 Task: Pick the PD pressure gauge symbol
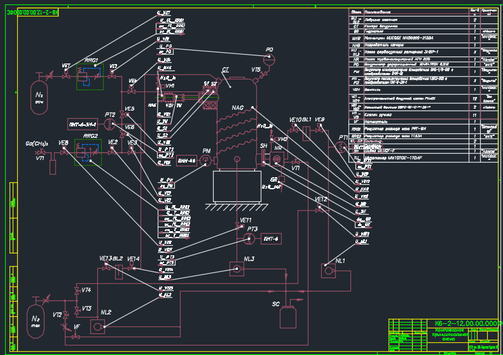(x=269, y=60)
